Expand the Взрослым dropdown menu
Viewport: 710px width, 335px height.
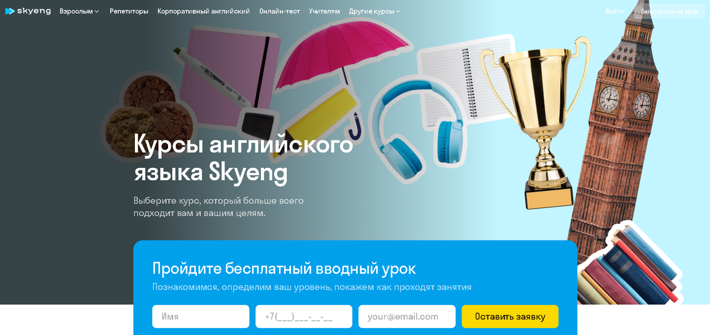79,11
